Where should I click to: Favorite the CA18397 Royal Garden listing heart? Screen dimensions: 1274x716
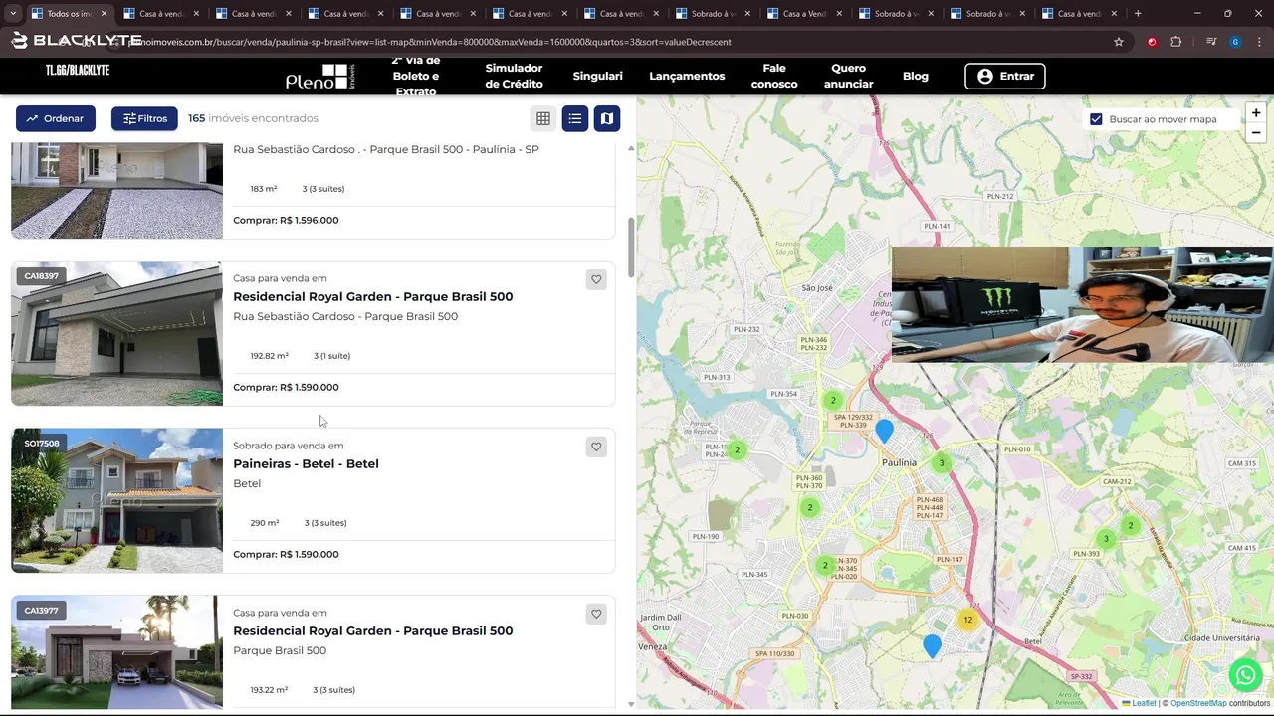point(596,279)
